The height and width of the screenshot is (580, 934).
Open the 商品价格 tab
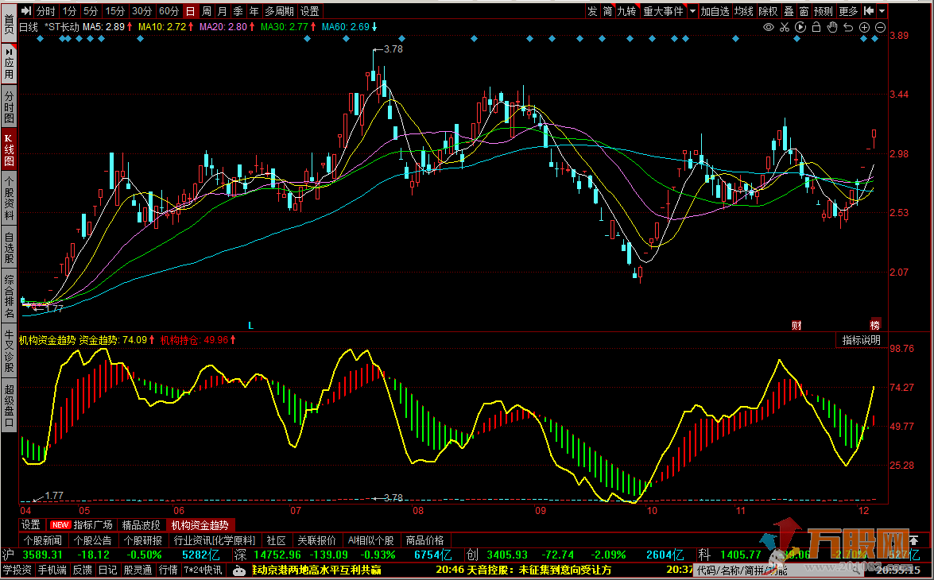[424, 541]
